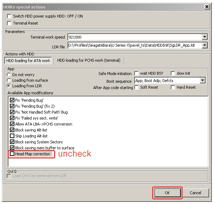Select the Do not worry radio option
215x204 pixels.
pos(9,75)
